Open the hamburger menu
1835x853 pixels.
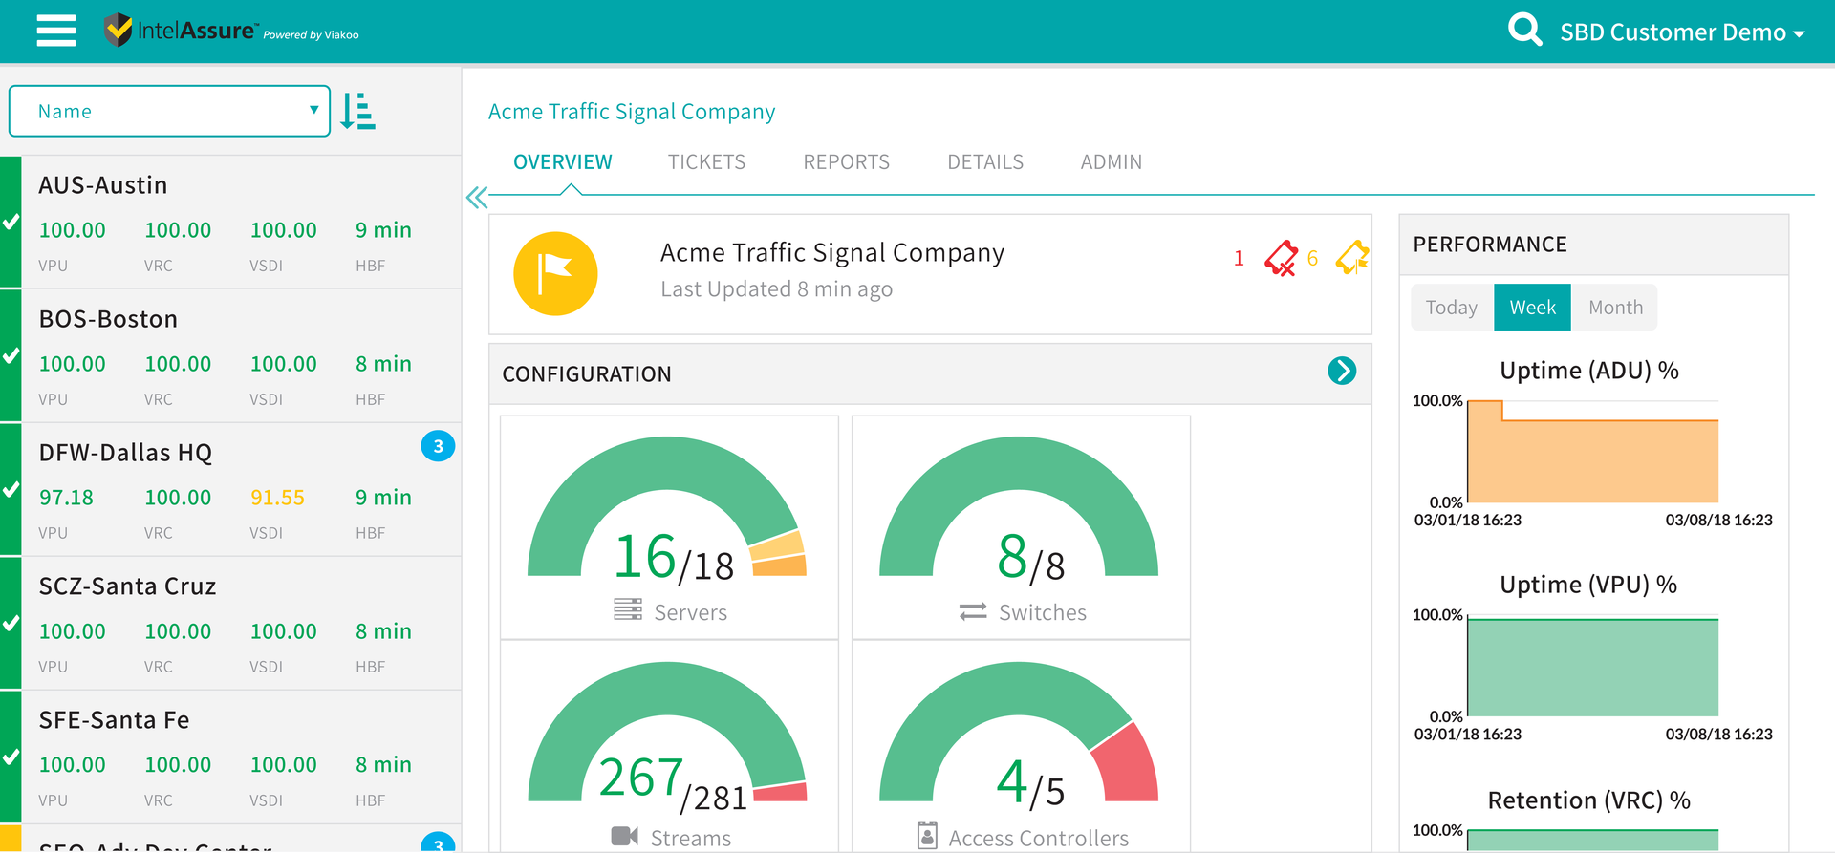pos(56,31)
